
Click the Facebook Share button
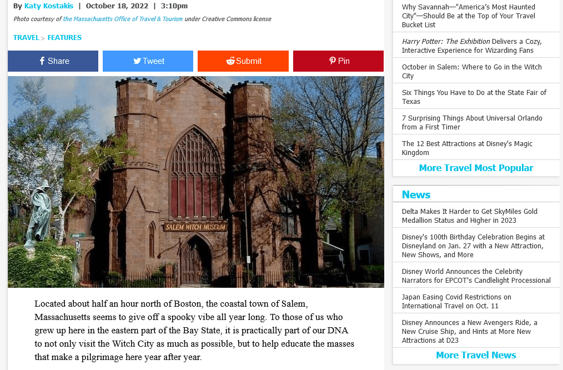[53, 61]
